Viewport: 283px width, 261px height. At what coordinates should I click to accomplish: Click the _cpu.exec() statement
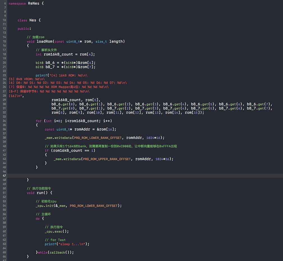pyautogui.click(x=56, y=231)
